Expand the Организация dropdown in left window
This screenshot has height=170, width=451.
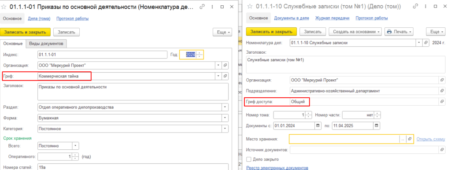218,65
